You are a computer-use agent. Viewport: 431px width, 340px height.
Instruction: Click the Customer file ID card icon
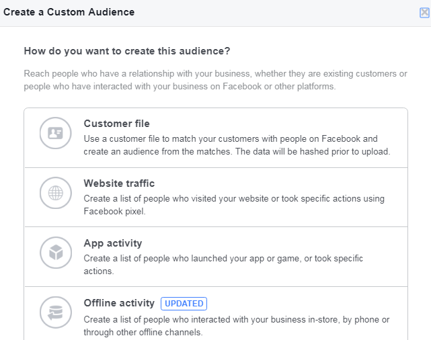[x=56, y=133]
